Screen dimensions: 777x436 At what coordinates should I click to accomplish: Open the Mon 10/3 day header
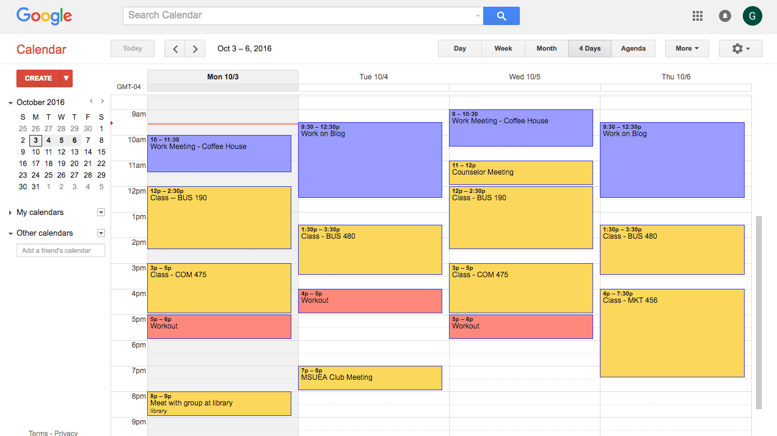click(223, 77)
